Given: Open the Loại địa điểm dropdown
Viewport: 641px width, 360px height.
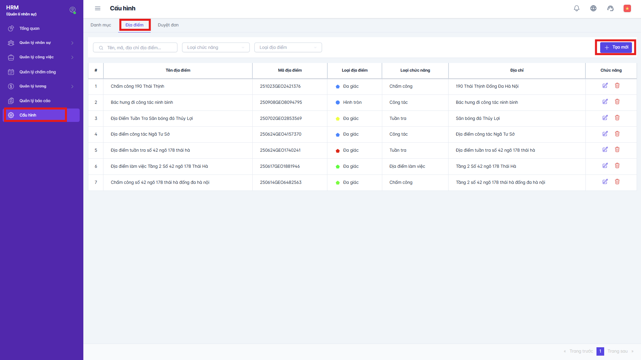Looking at the screenshot, I should (288, 48).
